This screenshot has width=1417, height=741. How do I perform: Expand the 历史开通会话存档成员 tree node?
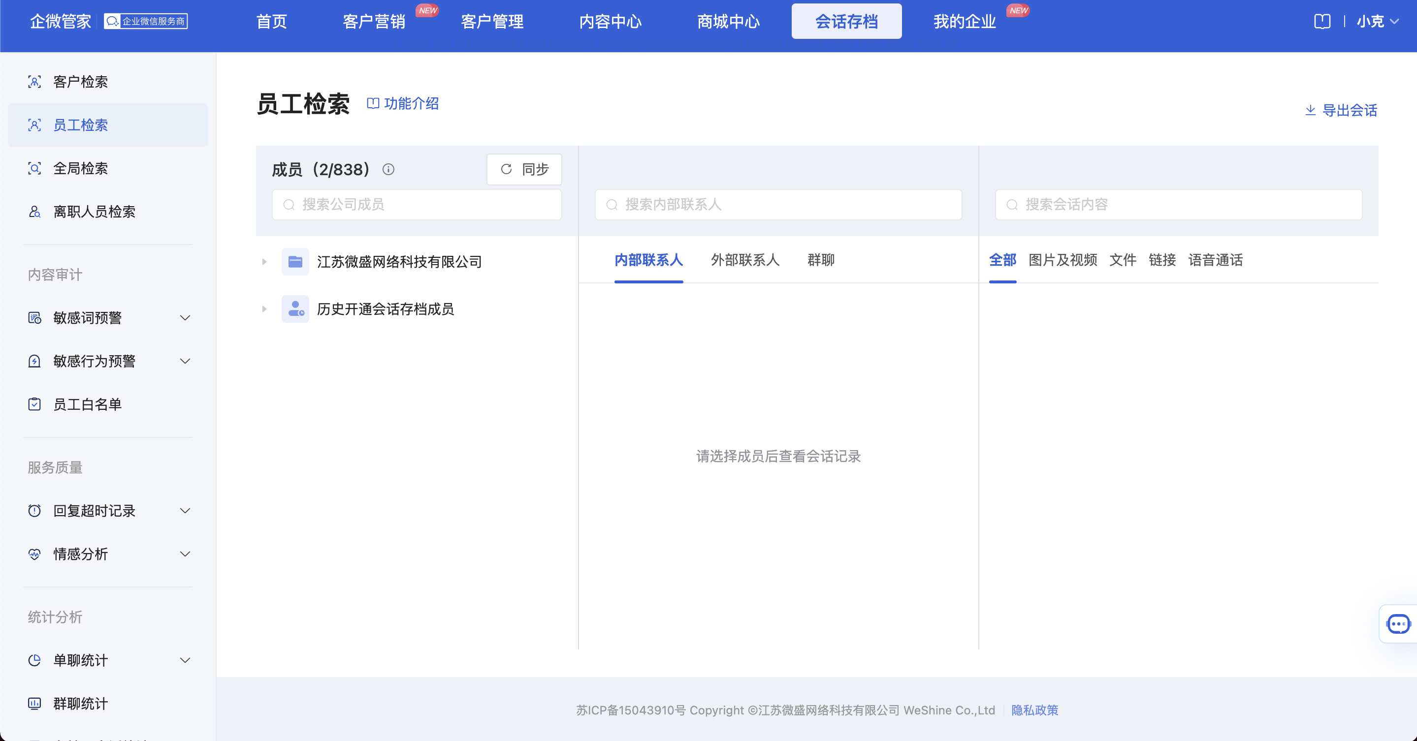264,309
